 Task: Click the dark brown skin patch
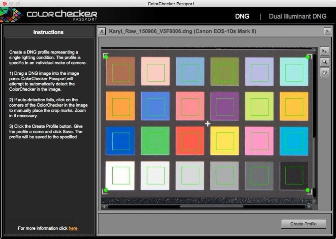pos(120,71)
